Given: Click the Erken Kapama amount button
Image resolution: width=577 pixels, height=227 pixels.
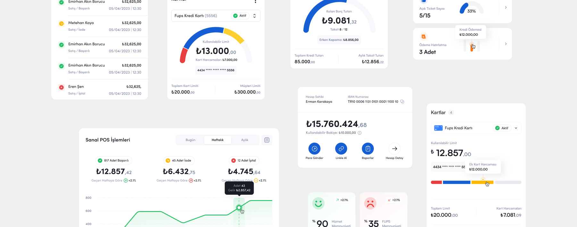Looking at the screenshot, I should 339,40.
